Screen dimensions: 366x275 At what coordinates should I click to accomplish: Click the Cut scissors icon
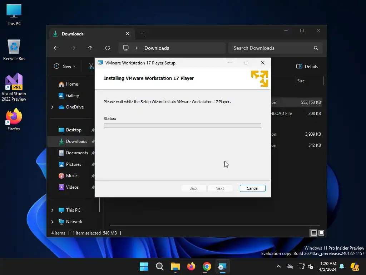coord(91,66)
